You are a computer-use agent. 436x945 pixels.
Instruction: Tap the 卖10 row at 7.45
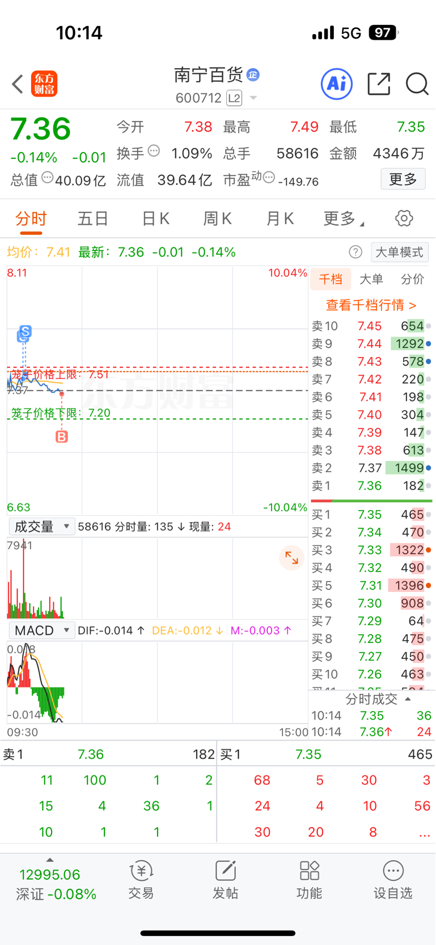[371, 326]
